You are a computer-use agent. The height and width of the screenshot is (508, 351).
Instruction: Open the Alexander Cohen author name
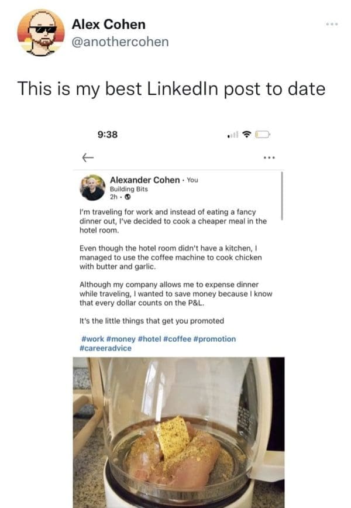pos(144,180)
